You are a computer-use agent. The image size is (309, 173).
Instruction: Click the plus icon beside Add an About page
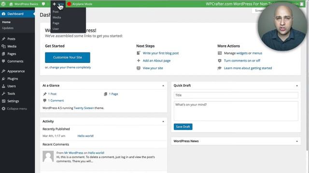click(x=139, y=61)
